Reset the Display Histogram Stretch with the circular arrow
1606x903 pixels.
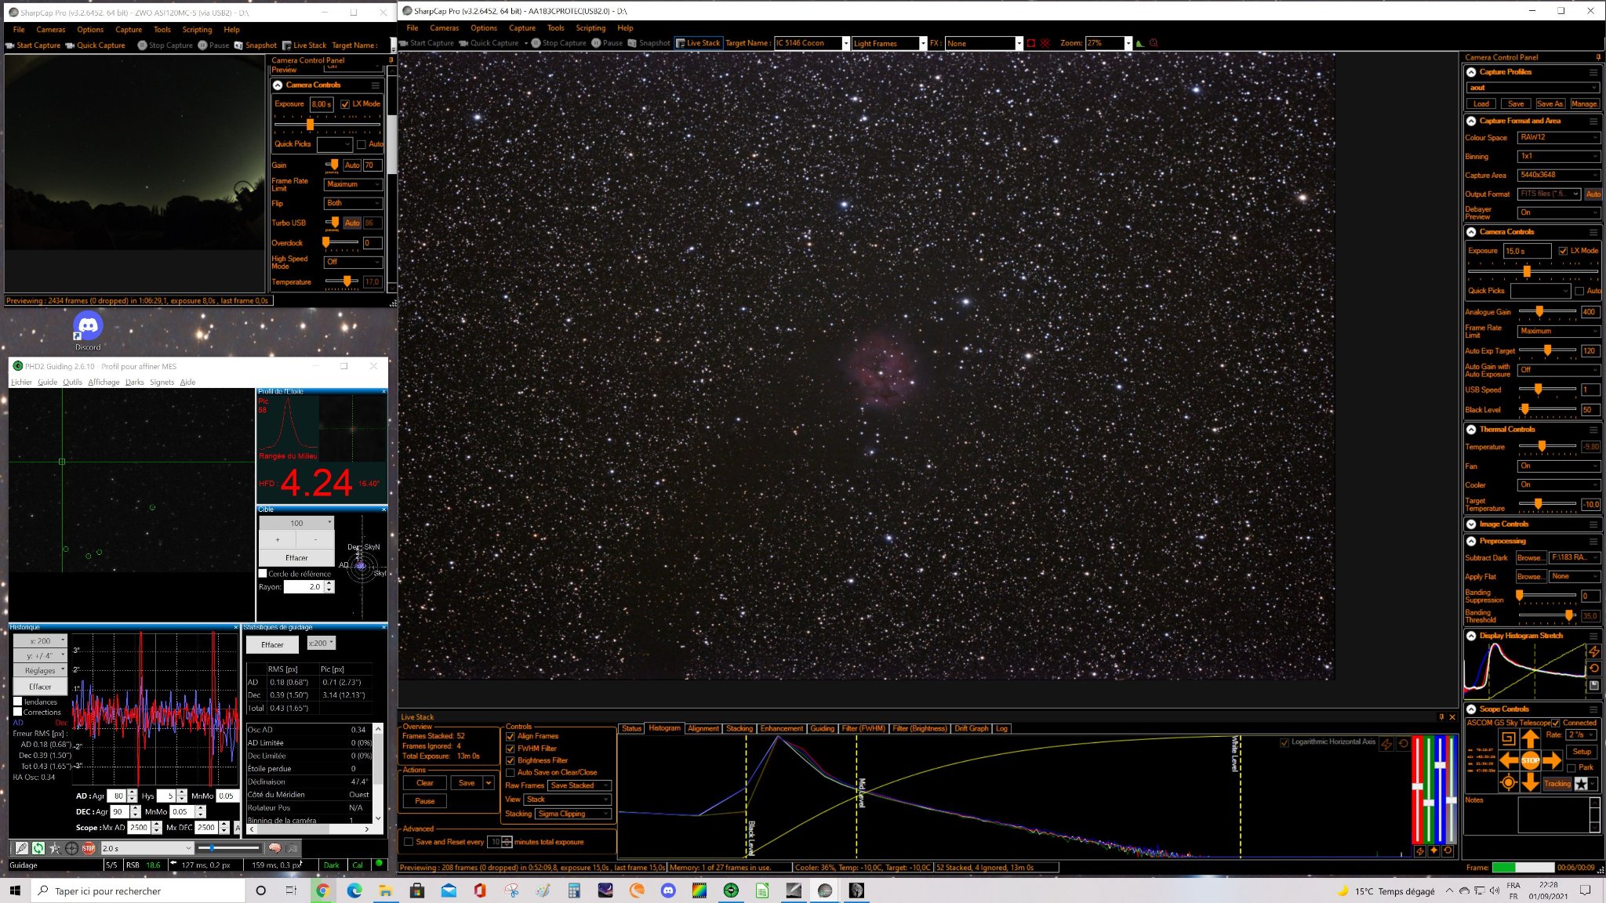pos(1594,669)
